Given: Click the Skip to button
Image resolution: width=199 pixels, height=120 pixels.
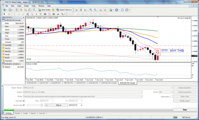Looking at the screenshot, I should 59,105.
